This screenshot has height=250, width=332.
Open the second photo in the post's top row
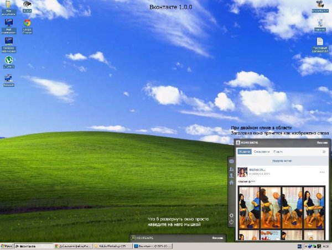(x=271, y=208)
